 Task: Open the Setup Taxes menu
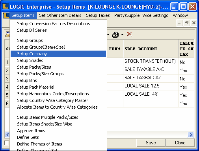coord(98,15)
